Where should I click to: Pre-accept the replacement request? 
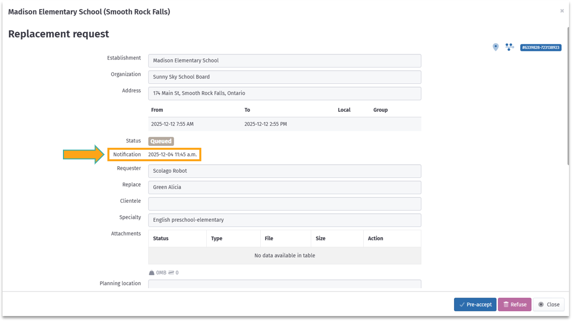pyautogui.click(x=475, y=305)
